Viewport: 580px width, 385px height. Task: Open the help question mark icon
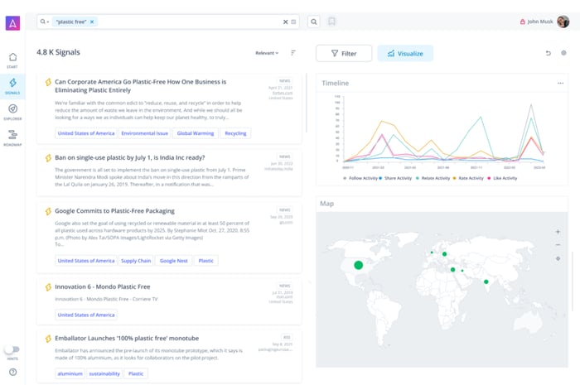12,372
